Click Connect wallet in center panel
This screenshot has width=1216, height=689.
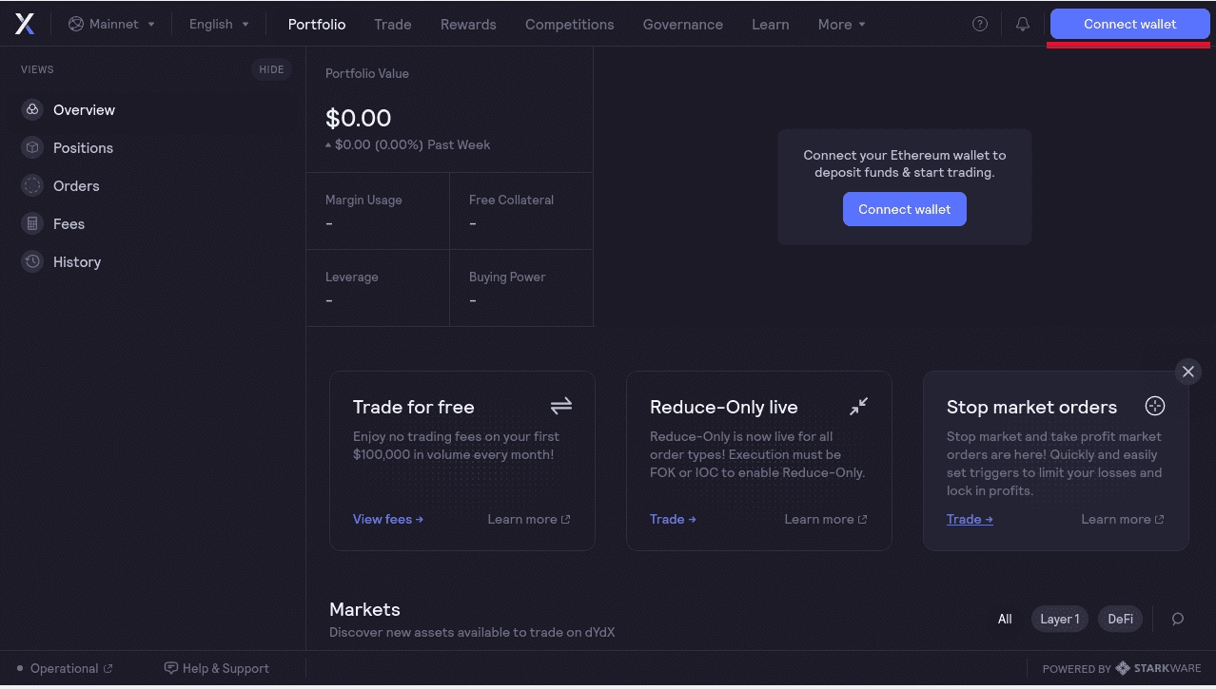click(x=905, y=209)
